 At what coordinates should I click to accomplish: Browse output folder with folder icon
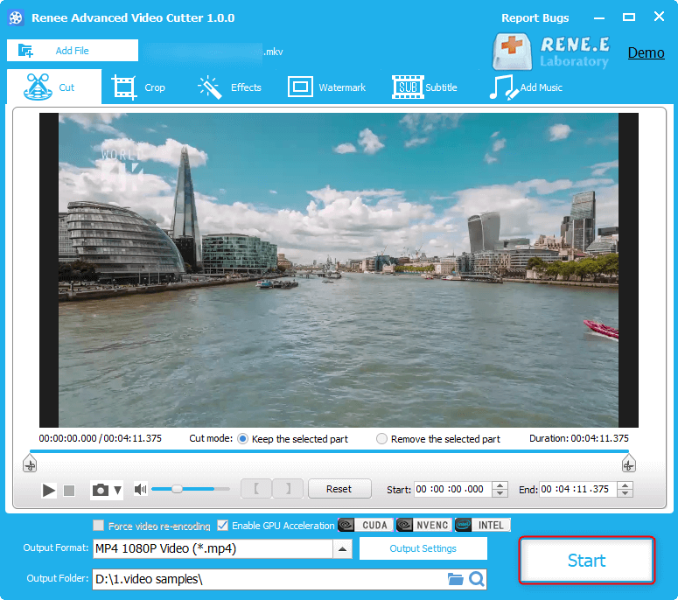(455, 579)
